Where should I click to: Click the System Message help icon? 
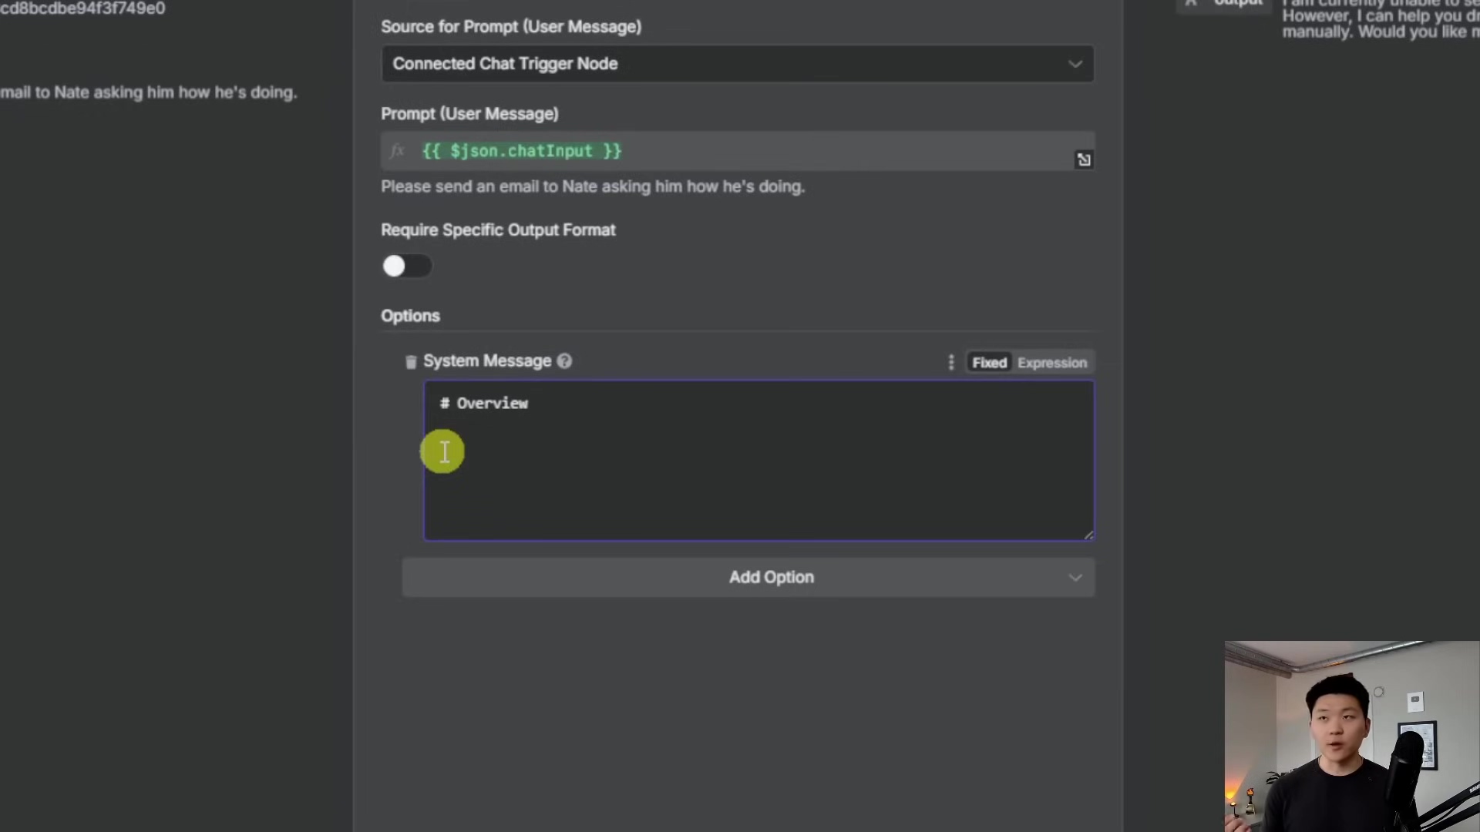564,361
